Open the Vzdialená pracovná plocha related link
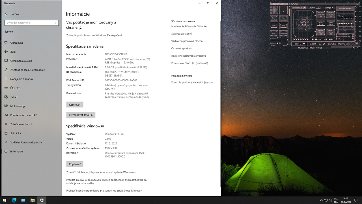 point(187,41)
